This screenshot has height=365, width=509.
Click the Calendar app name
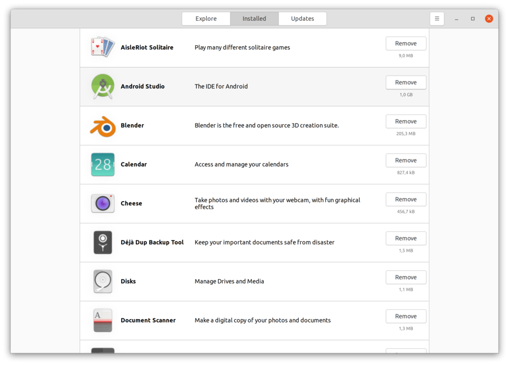coord(134,164)
